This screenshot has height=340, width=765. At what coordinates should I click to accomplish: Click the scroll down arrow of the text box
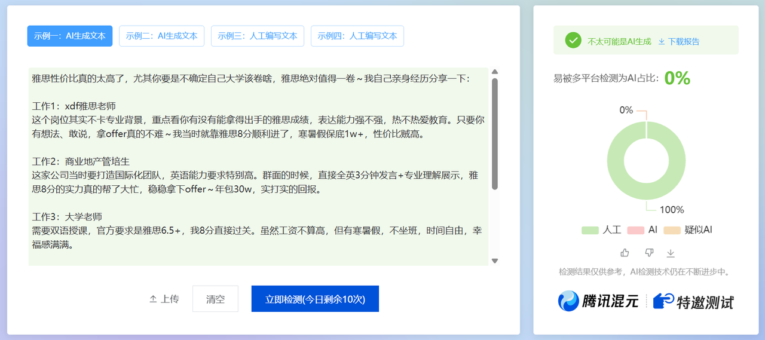click(494, 261)
